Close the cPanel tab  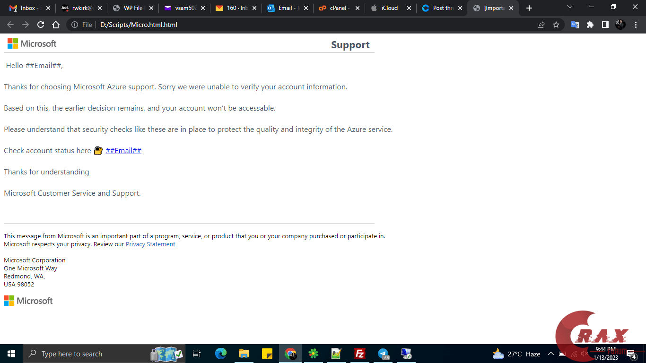pos(357,8)
